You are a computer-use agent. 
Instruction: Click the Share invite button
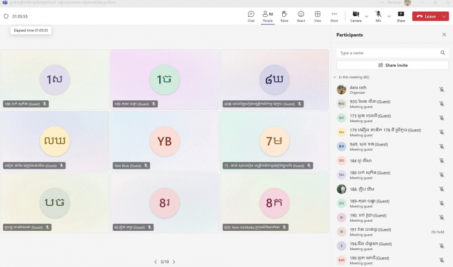click(392, 65)
